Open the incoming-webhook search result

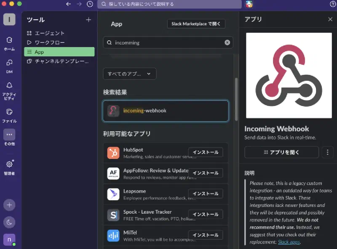(166, 111)
